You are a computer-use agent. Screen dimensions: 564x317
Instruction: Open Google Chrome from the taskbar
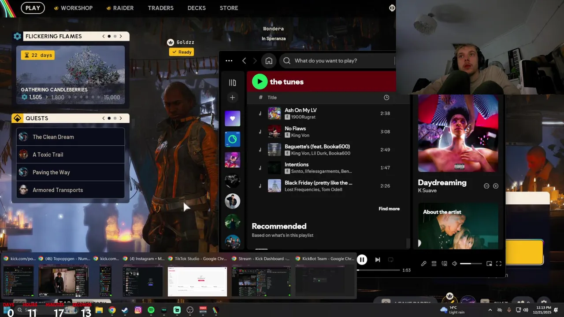112,310
